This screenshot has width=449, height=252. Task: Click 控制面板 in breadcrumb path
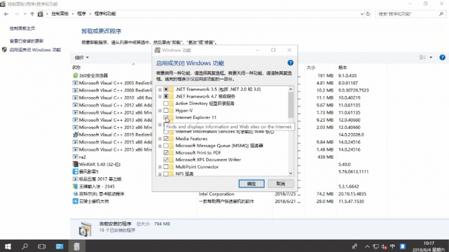(x=60, y=13)
